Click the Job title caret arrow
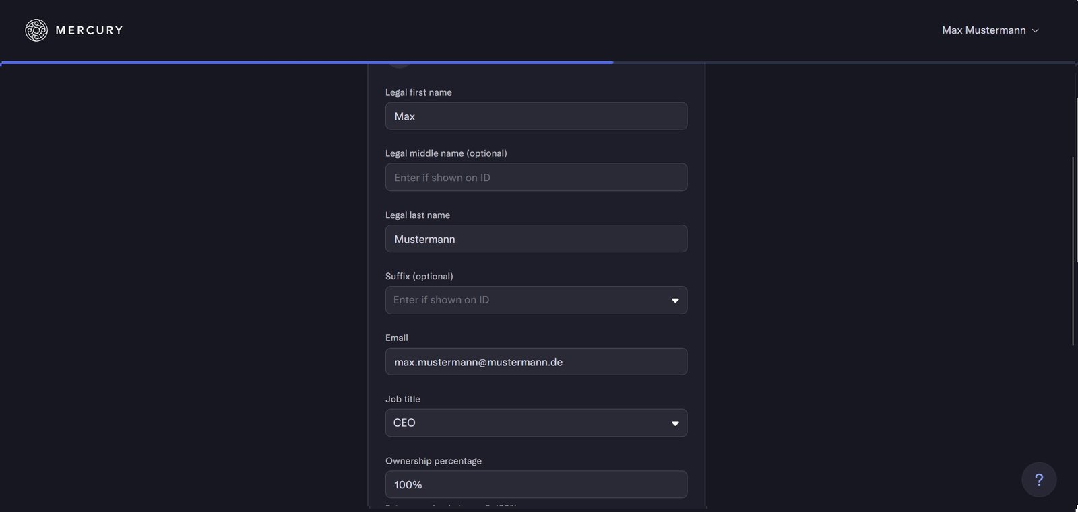This screenshot has width=1078, height=512. [675, 423]
